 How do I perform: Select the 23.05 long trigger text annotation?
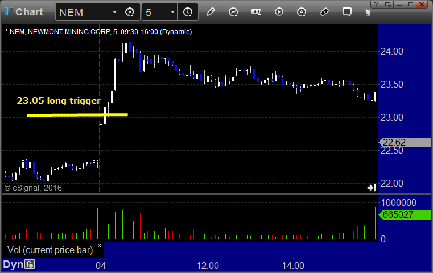coord(59,101)
